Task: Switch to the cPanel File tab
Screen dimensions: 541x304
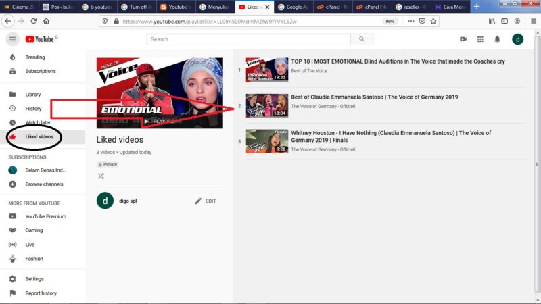Action: click(x=372, y=7)
